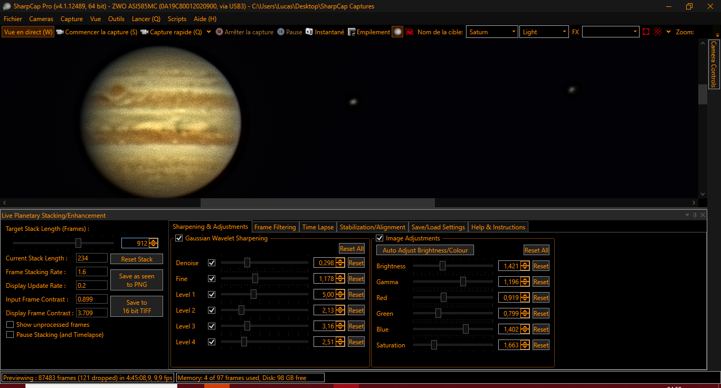Click the Denoise value field 0,298
Viewport: 721px width, 388px height.
point(325,263)
